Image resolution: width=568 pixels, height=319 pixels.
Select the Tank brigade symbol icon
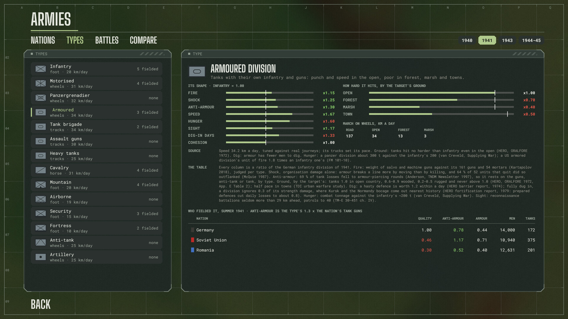[41, 127]
